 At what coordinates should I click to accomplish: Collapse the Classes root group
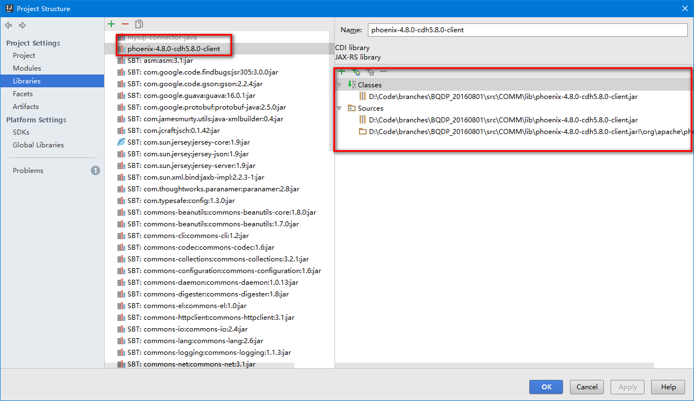(x=339, y=85)
